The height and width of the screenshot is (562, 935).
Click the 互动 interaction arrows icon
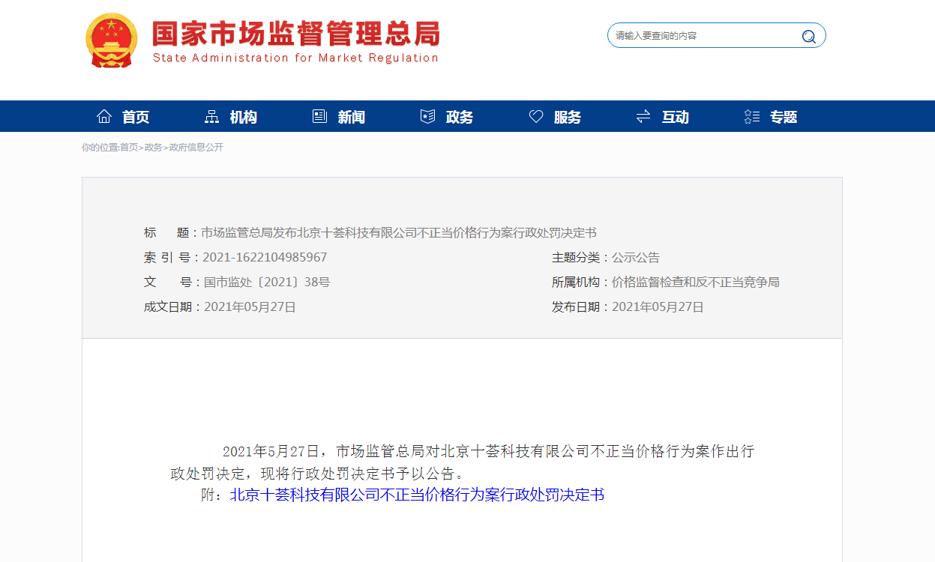(x=643, y=115)
